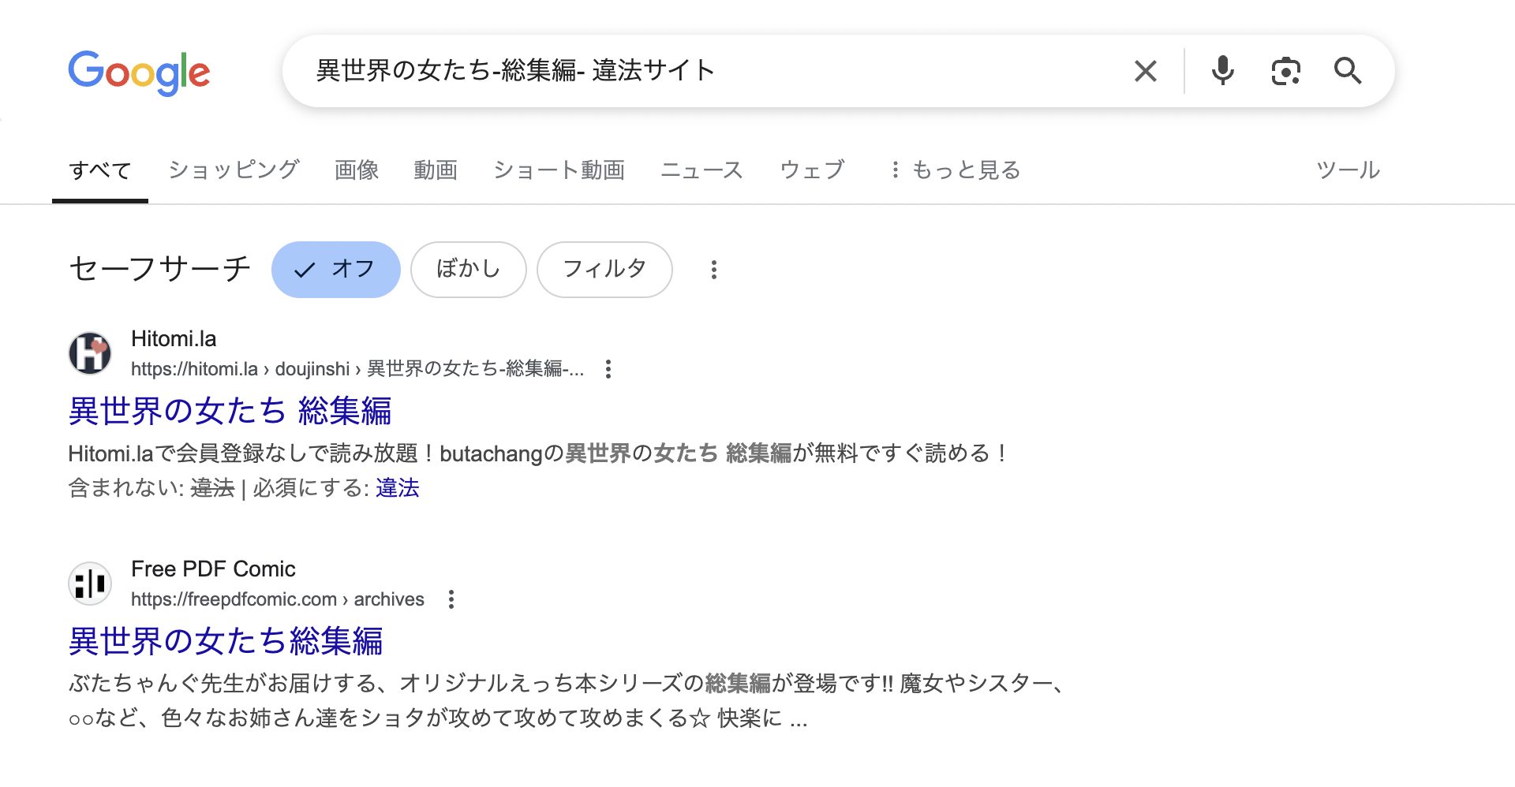Click inside the search query input field
The image size is (1515, 787).
[710, 69]
